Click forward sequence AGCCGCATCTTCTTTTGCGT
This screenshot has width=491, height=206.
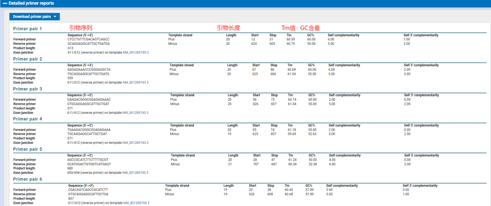click(88, 159)
